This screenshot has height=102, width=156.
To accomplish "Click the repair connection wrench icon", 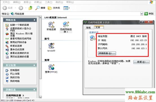I will [7, 46].
